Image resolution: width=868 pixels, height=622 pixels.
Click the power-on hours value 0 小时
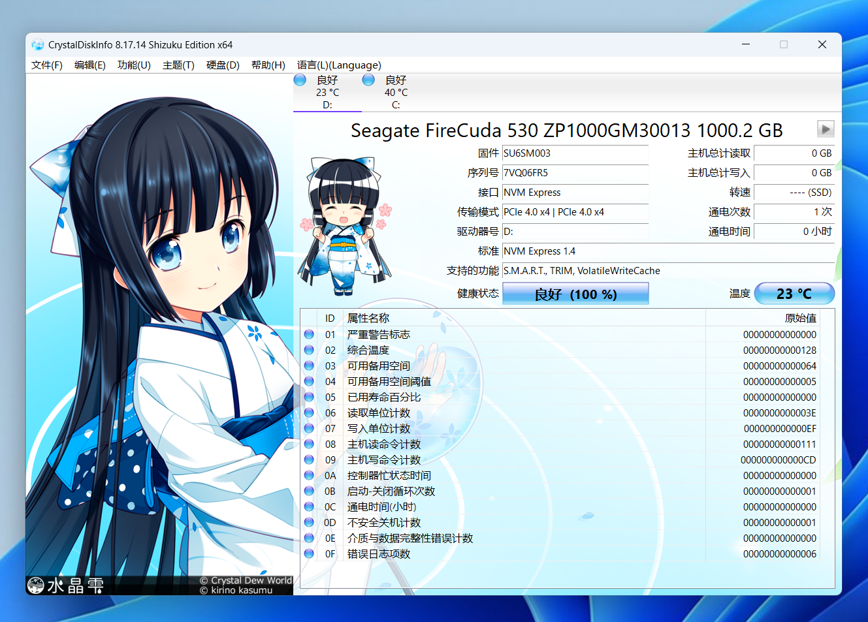pos(794,232)
